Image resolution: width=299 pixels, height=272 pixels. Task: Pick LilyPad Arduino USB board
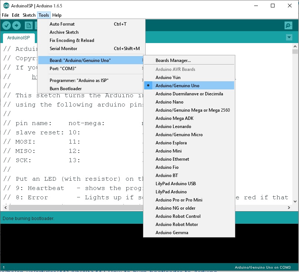(189, 184)
